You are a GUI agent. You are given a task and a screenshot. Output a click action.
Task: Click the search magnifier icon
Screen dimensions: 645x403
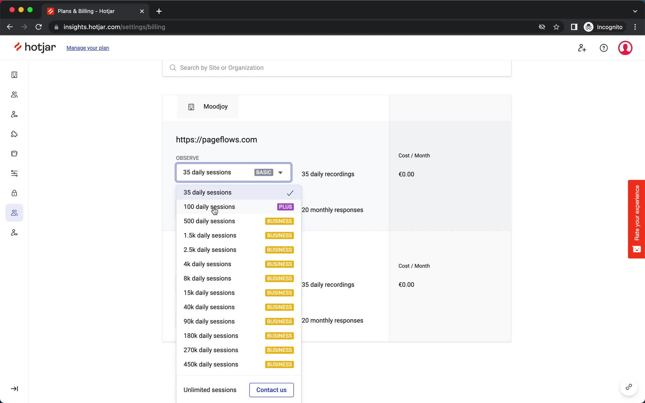(x=173, y=68)
